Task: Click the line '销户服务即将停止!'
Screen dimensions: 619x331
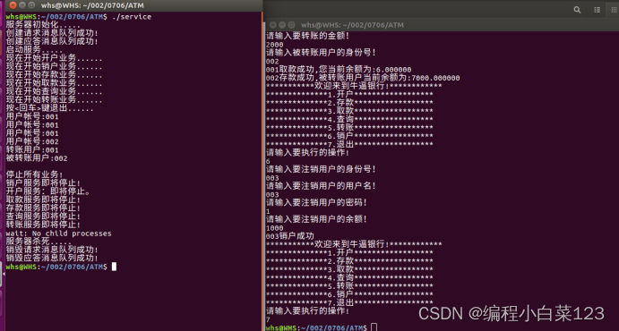Action: (43, 183)
